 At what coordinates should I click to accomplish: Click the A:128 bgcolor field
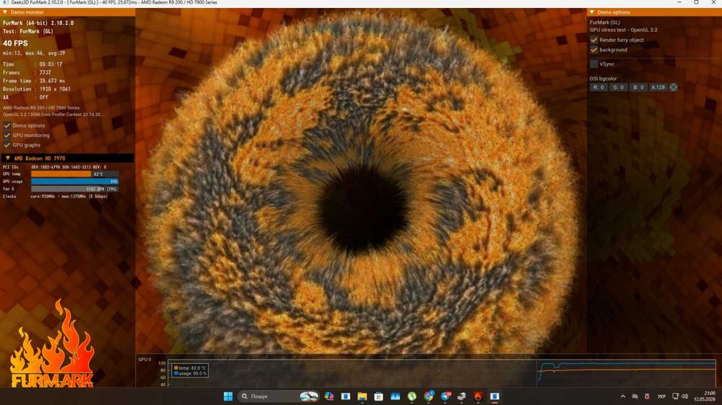coord(658,87)
